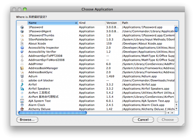Select the 1PasswordAgent name

pyautogui.click(x=40, y=31)
